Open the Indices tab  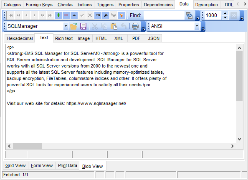pyautogui.click(x=85, y=5)
